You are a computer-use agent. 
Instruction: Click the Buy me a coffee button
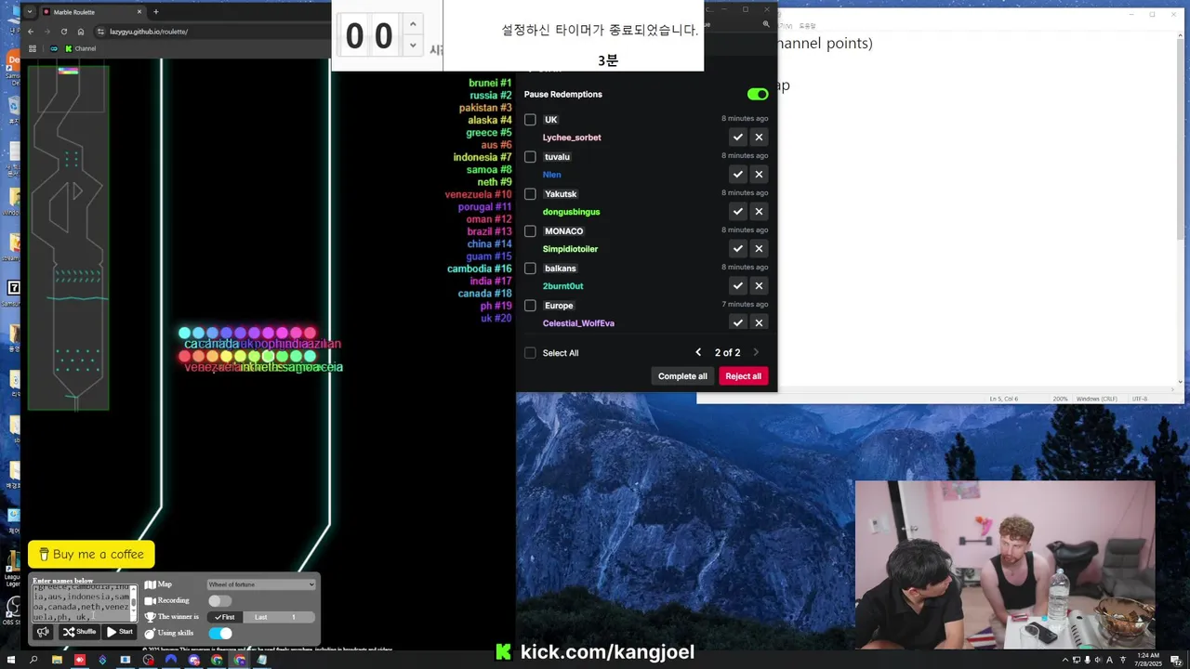(91, 554)
